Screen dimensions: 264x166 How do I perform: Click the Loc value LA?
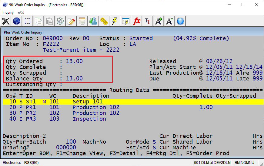coord(133,44)
